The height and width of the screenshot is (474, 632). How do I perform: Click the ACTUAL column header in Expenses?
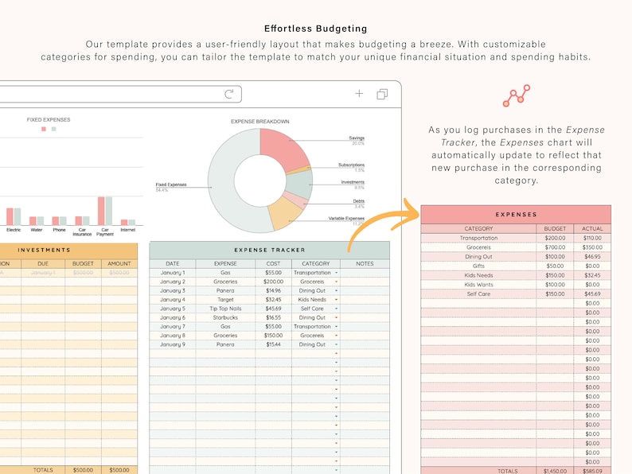[x=592, y=228]
